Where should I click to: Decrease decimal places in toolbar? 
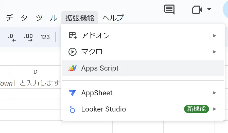pyautogui.click(x=12, y=37)
